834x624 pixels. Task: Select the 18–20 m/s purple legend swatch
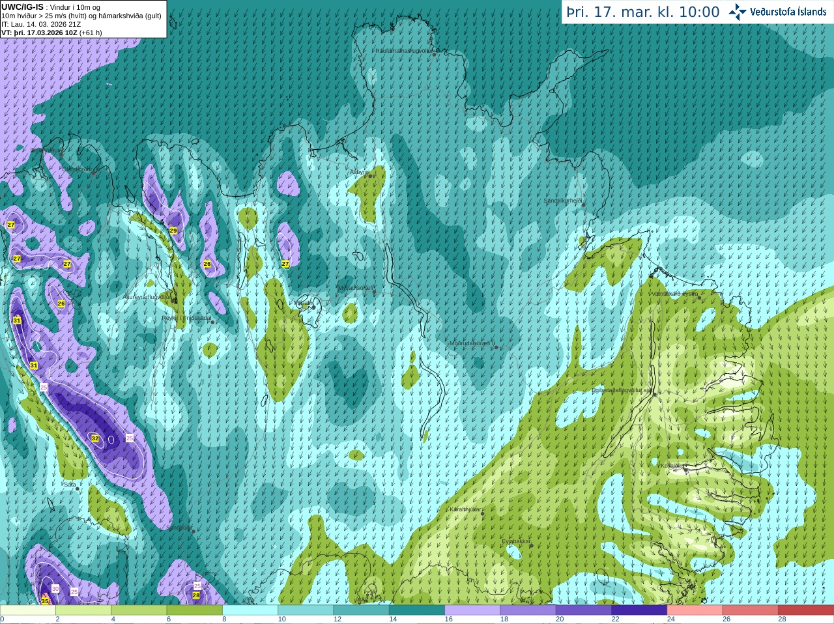coord(528,610)
